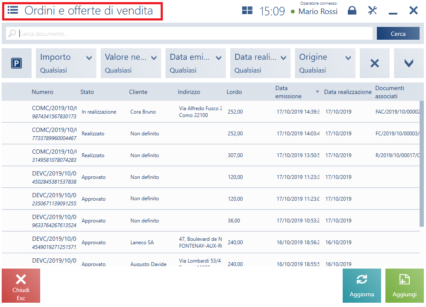Focus the Cerca documento search field
Image resolution: width=426 pixels, height=307 pixels.
[x=189, y=33]
